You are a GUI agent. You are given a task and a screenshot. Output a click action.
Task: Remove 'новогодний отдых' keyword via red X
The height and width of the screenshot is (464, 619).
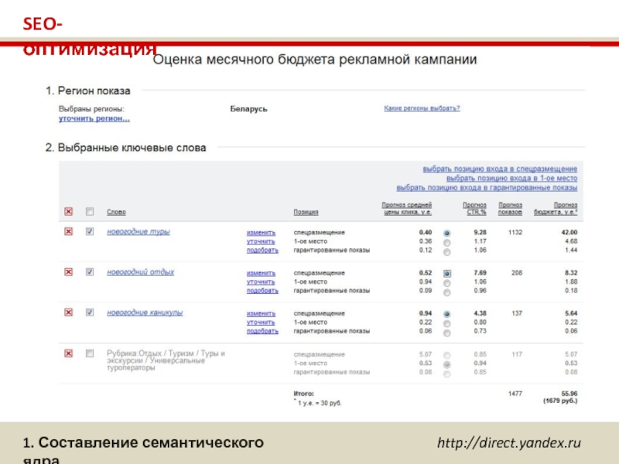tap(68, 272)
